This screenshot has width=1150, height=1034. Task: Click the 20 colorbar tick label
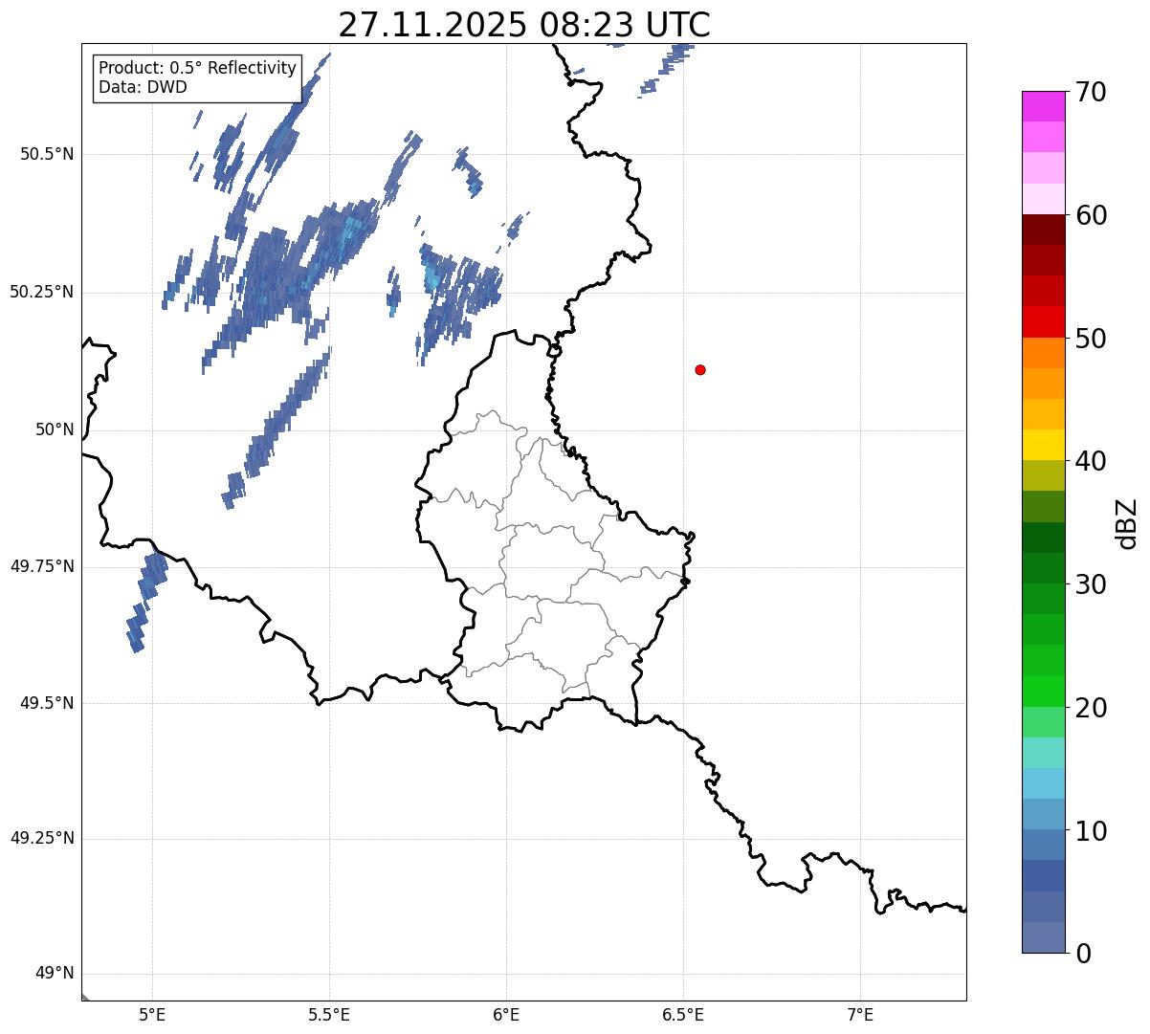point(1092,708)
